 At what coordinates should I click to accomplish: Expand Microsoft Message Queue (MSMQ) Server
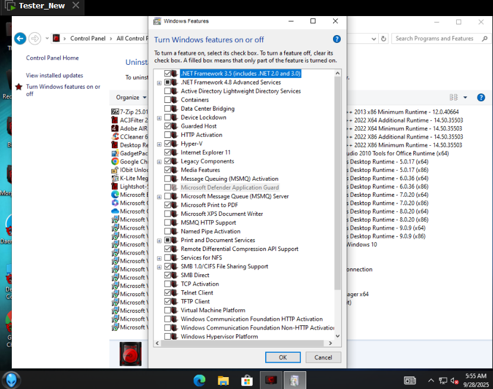click(159, 197)
